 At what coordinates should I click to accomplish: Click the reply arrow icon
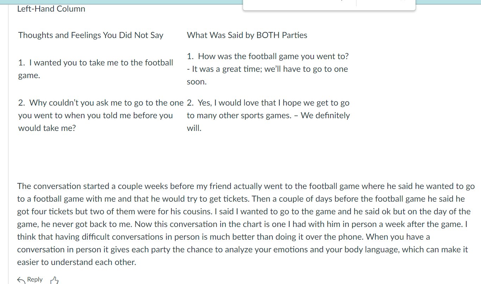point(21,280)
